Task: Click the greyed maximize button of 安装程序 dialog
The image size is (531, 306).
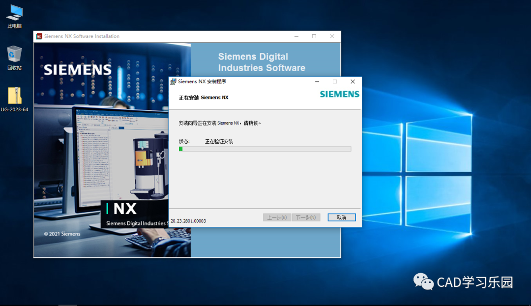Action: pos(335,82)
